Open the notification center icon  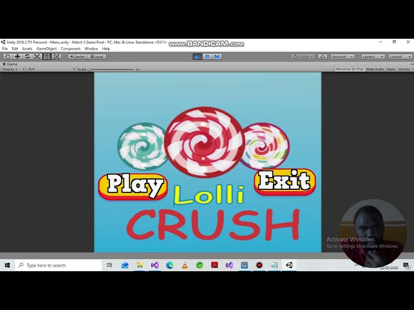406,265
